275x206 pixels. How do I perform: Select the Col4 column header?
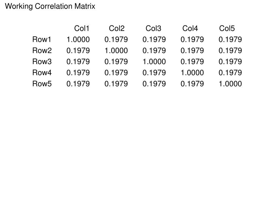pos(190,28)
